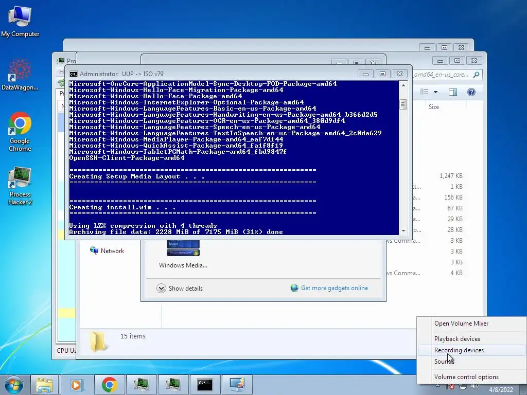This screenshot has width=527, height=395.
Task: Open Windows Explorer from the taskbar
Action: pos(45,385)
